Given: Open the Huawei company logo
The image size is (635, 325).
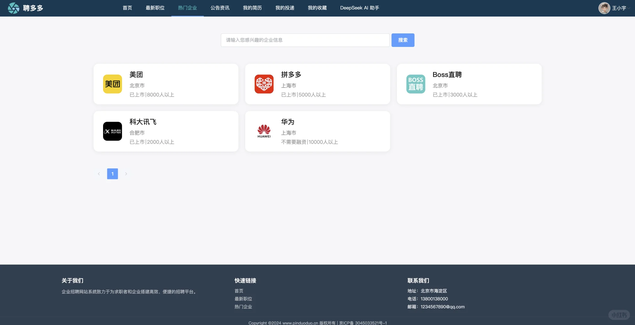Looking at the screenshot, I should pyautogui.click(x=264, y=131).
